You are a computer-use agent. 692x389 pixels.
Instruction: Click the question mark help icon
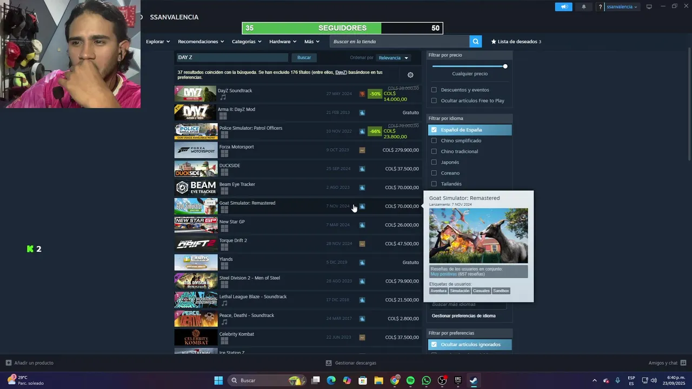(x=600, y=7)
